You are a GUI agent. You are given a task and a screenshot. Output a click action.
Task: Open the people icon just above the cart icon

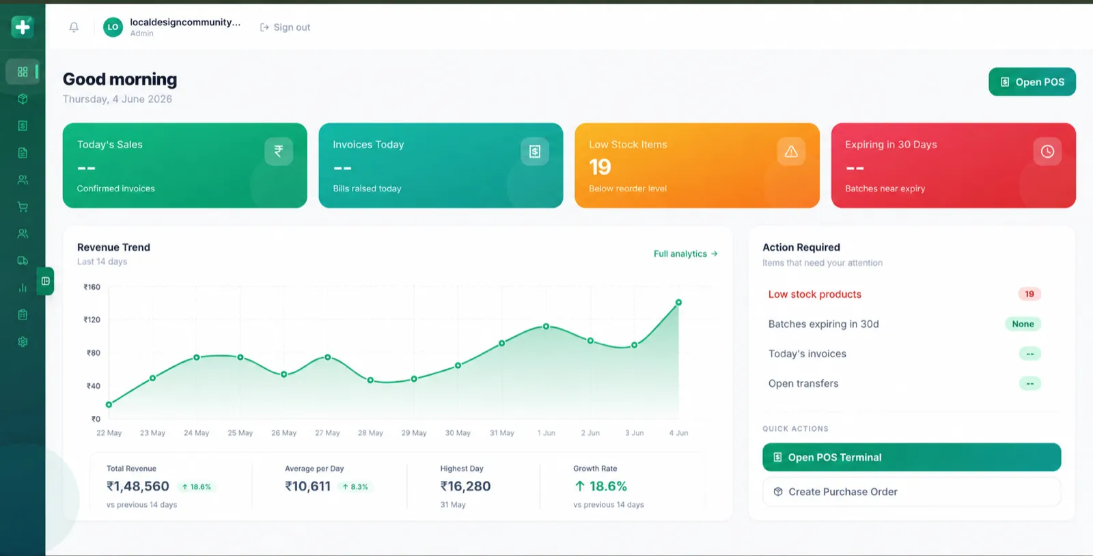pos(23,180)
